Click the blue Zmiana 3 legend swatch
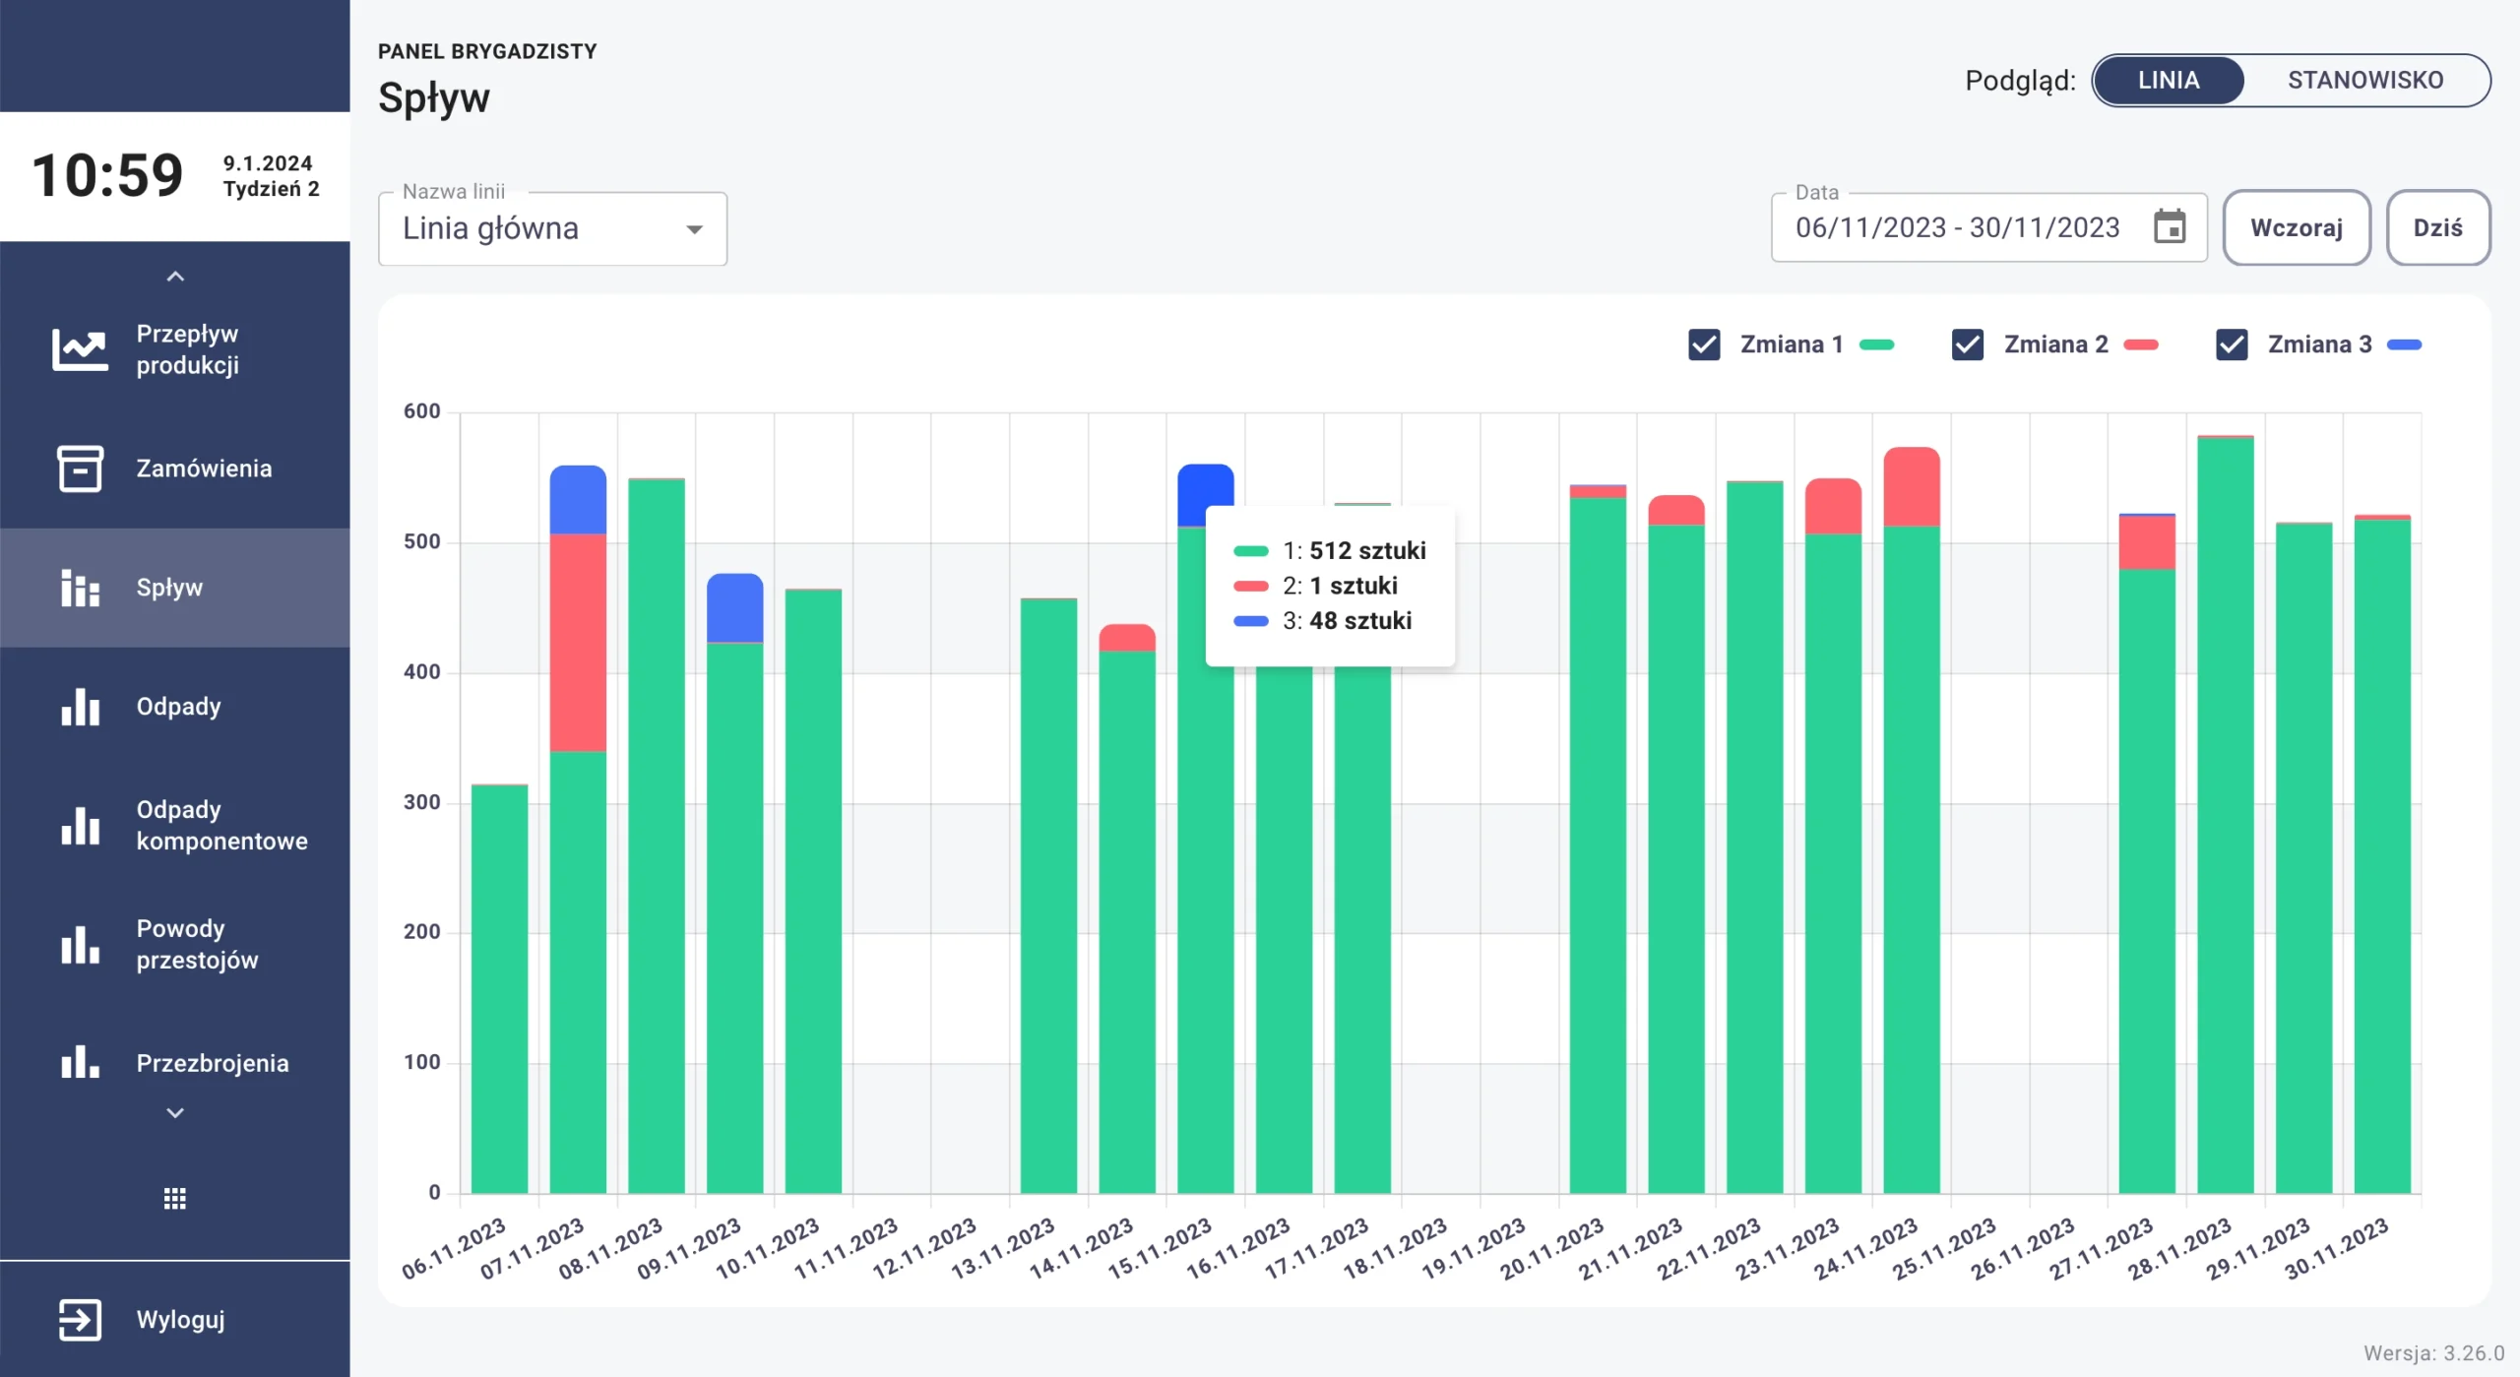The image size is (2520, 1377). click(x=2404, y=344)
